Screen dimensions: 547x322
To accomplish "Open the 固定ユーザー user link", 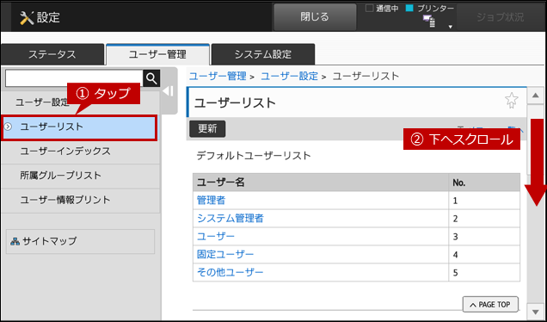I will (225, 254).
